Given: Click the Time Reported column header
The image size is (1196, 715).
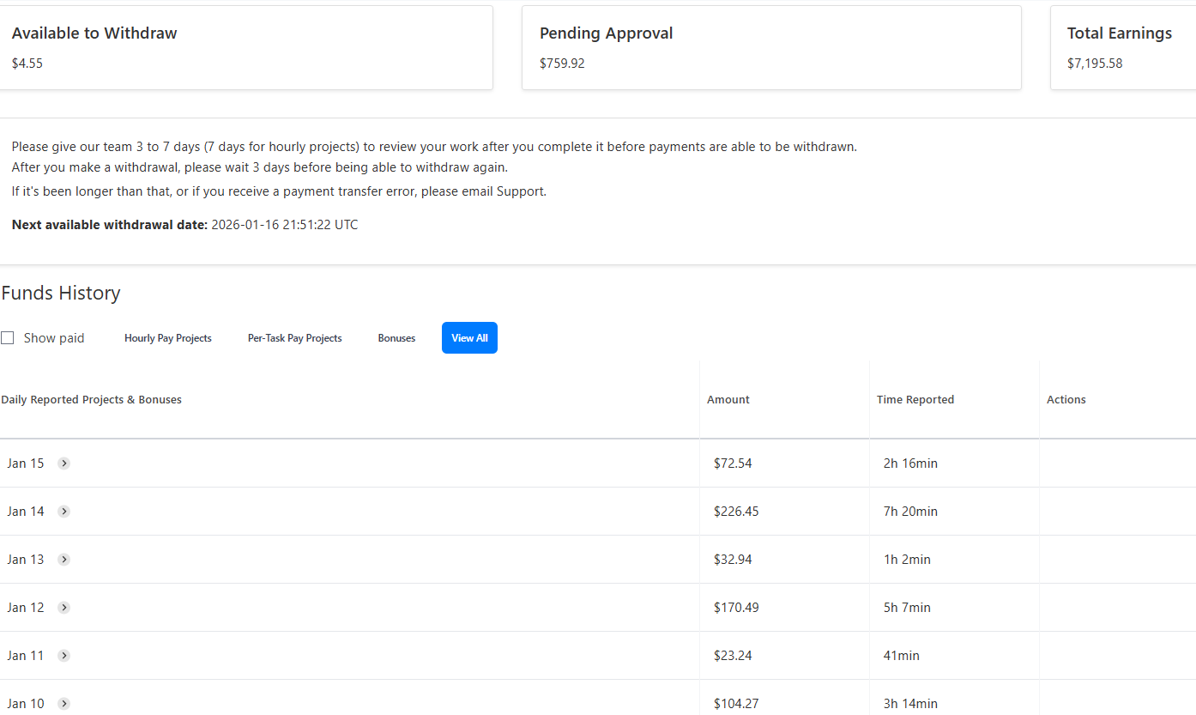Looking at the screenshot, I should pyautogui.click(x=915, y=400).
